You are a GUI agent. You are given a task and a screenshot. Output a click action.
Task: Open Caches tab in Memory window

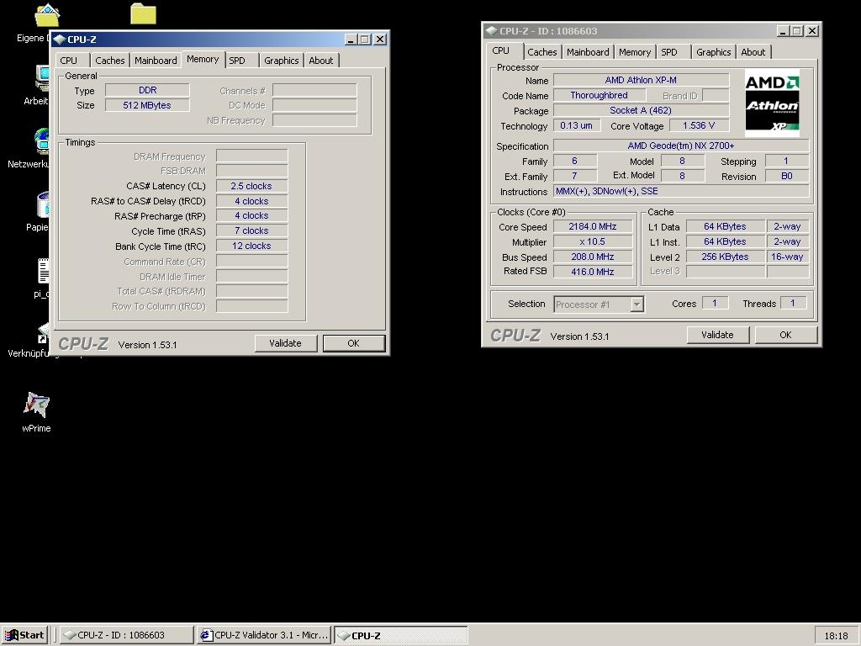110,61
